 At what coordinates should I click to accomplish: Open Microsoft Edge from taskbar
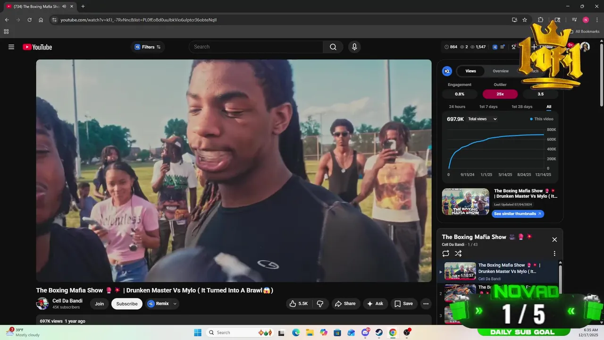[x=296, y=332]
